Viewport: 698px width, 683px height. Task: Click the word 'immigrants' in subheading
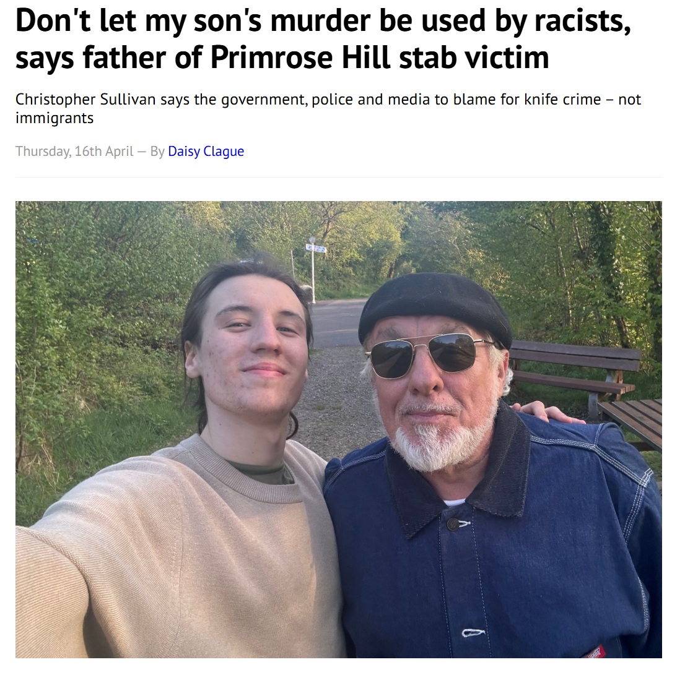pyautogui.click(x=55, y=118)
